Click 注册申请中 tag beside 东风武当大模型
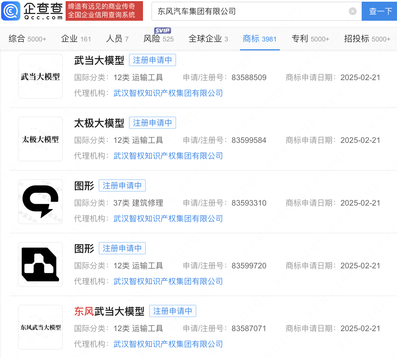The image size is (397, 358). coord(173,311)
